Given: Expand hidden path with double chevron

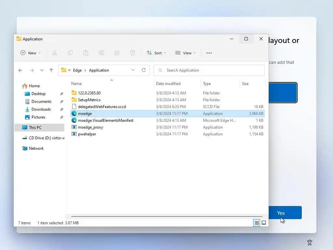Looking at the screenshot, I should coord(69,70).
